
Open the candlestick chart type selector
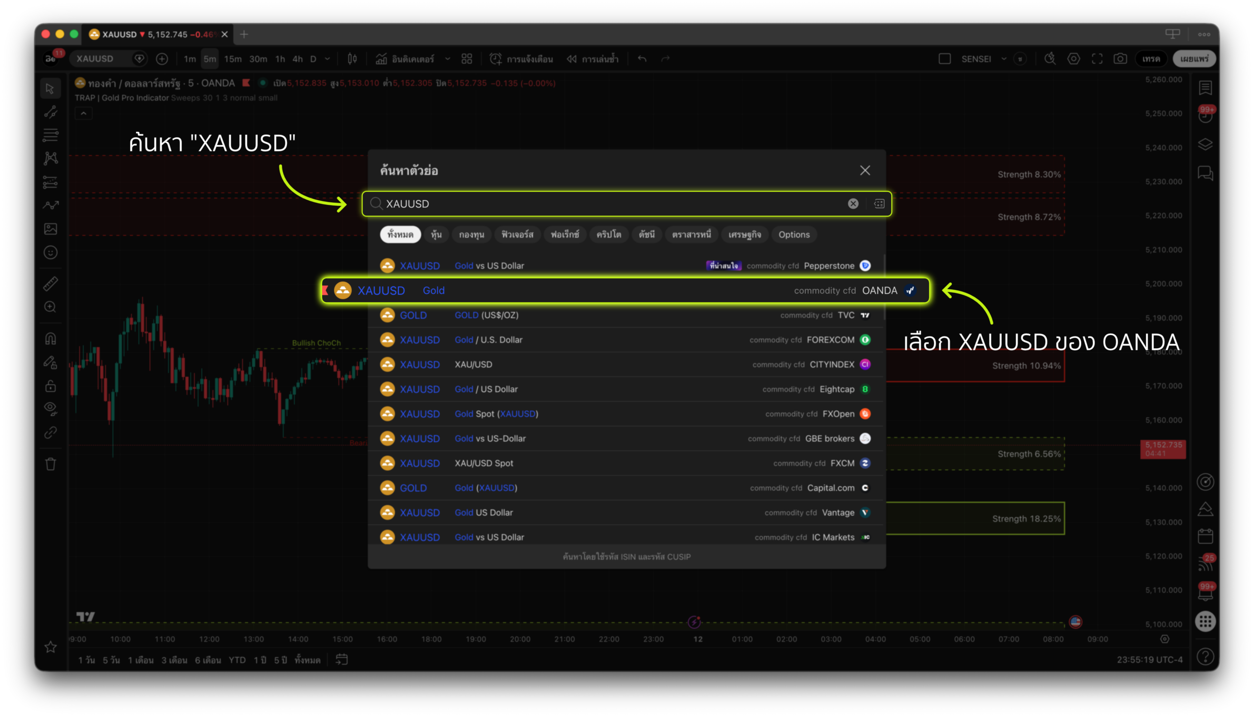coord(352,59)
